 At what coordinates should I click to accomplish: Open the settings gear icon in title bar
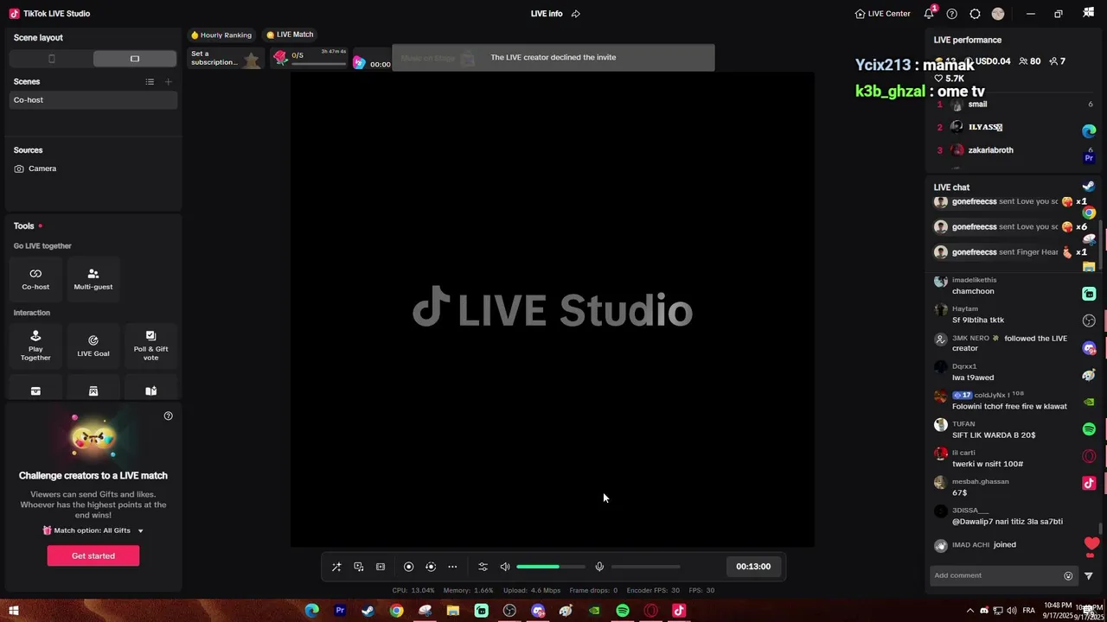coord(975,14)
